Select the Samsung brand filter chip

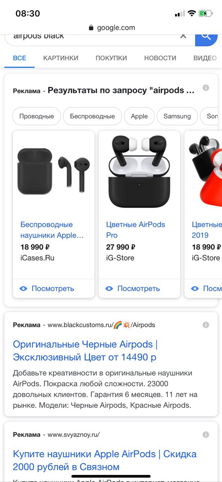tap(177, 116)
